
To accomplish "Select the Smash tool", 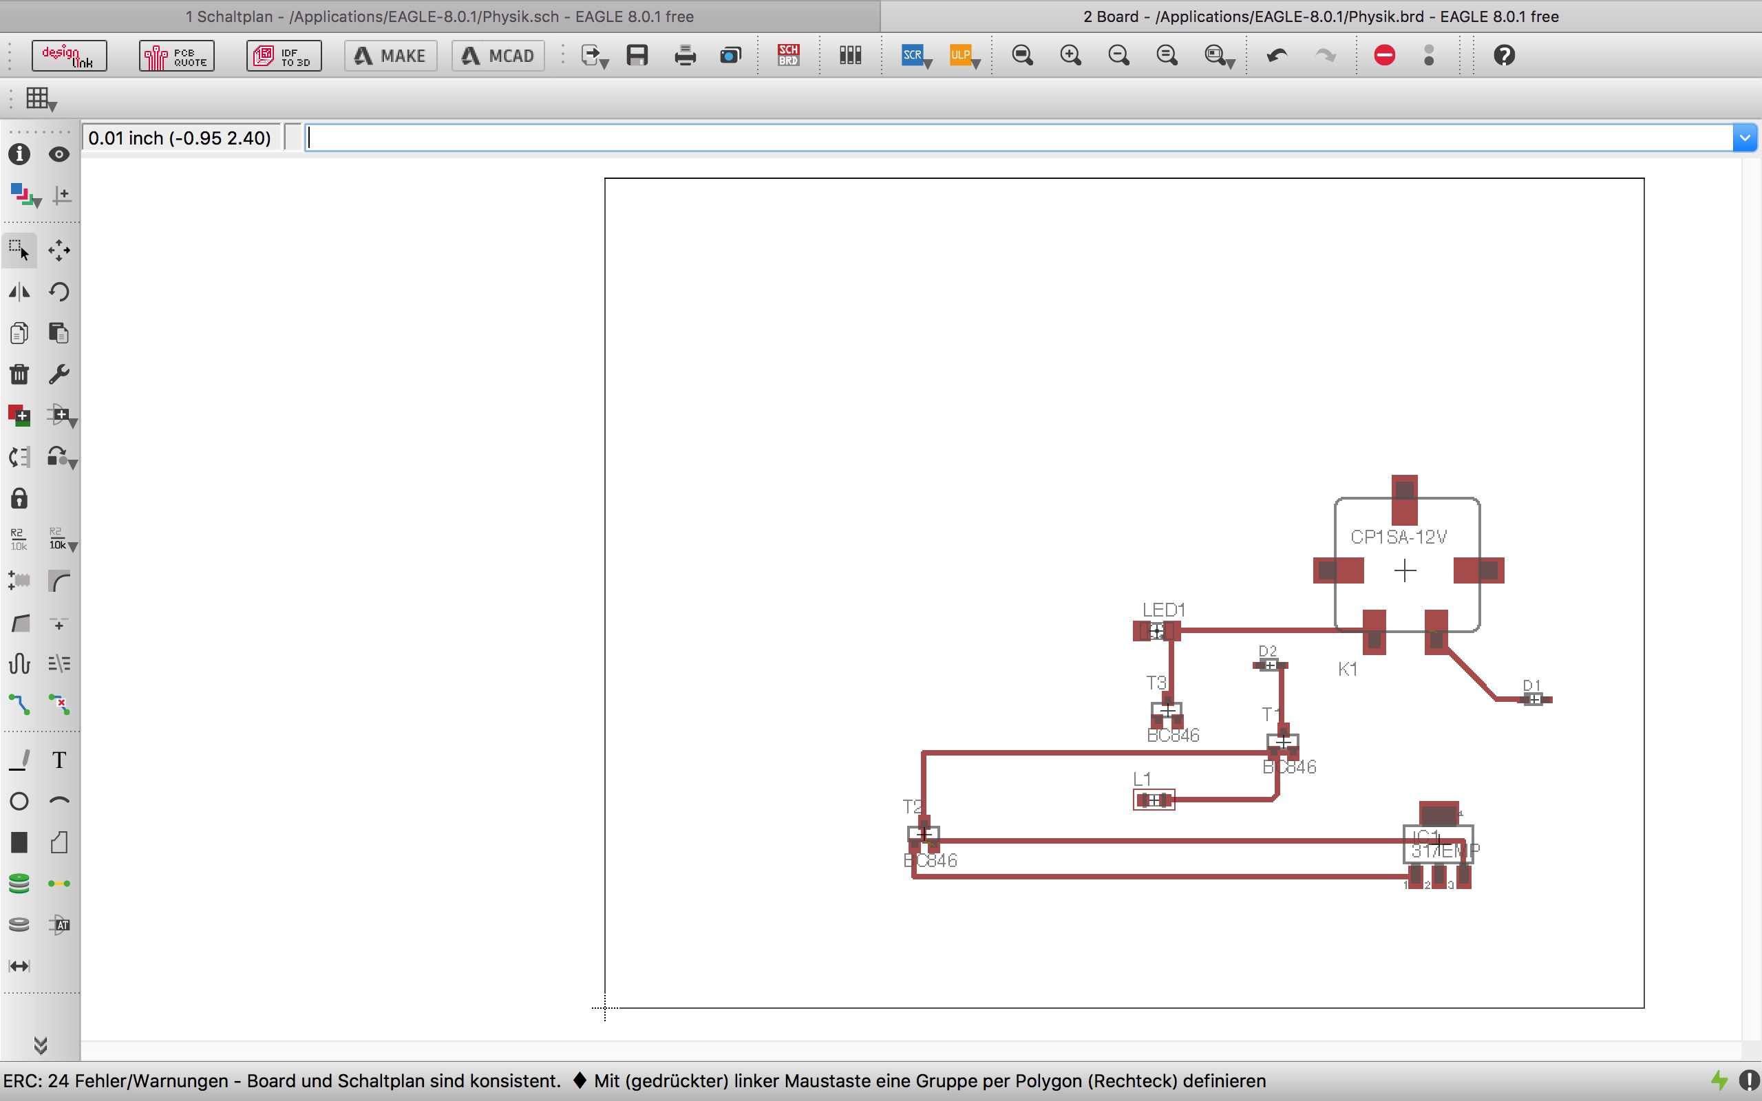I will (x=19, y=581).
